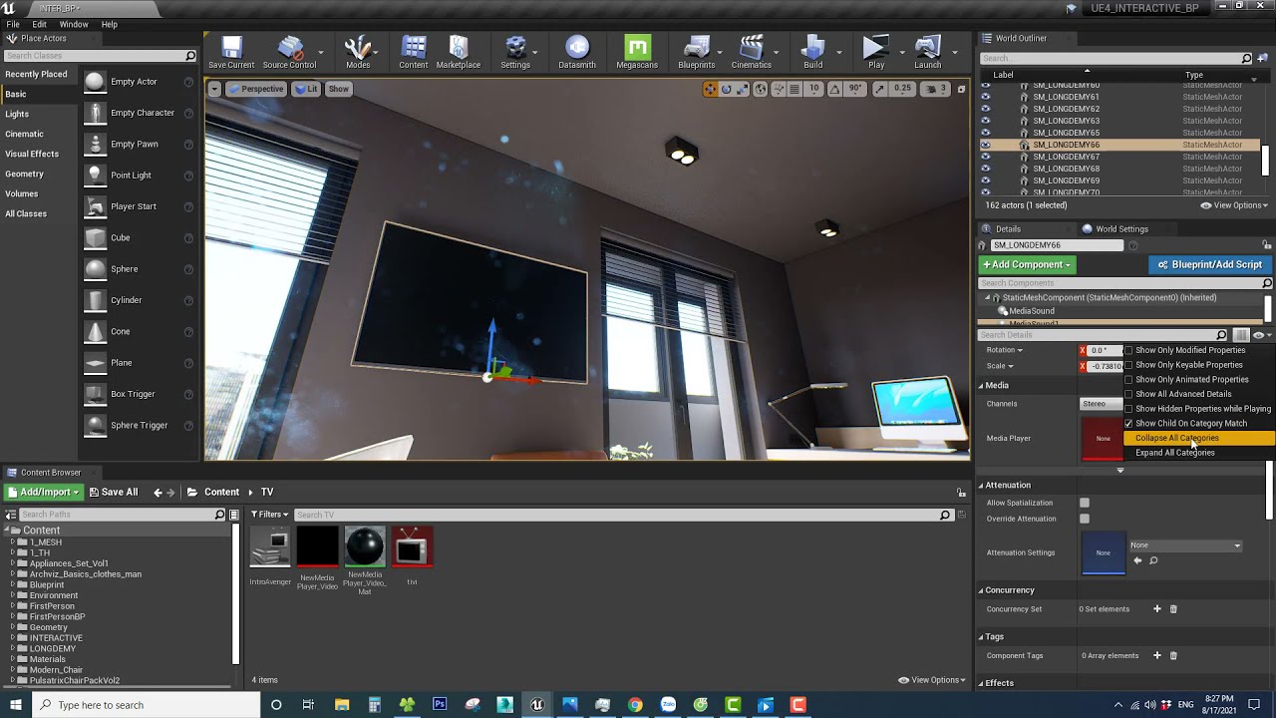Select the rotate gizmo mode in viewport
The image size is (1276, 718).
[727, 89]
